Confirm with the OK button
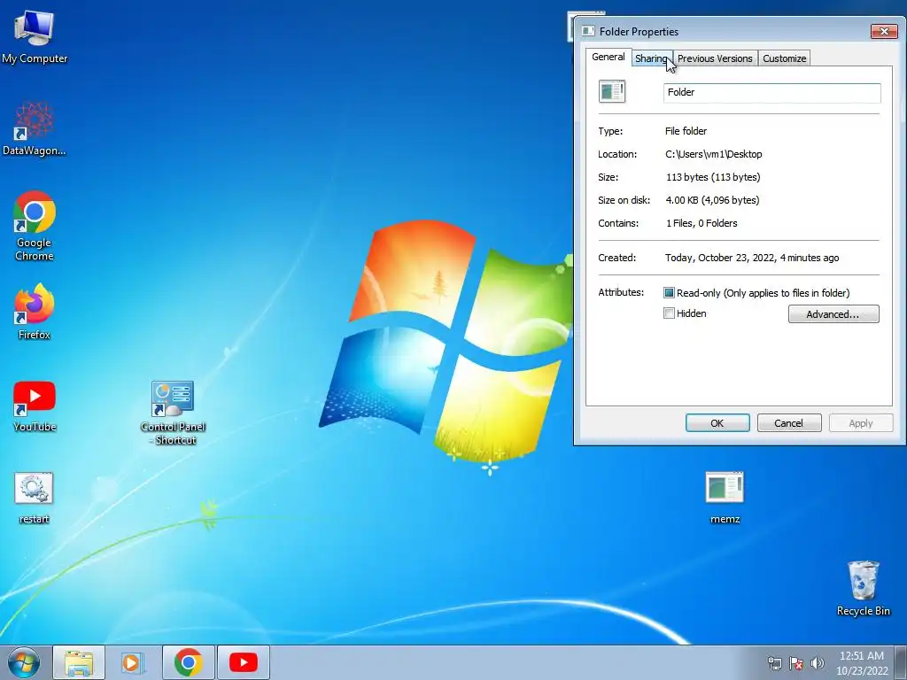This screenshot has width=907, height=680. (x=717, y=423)
